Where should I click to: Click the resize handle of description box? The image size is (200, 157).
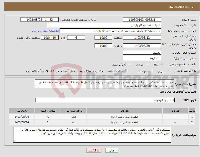[x=36, y=87]
